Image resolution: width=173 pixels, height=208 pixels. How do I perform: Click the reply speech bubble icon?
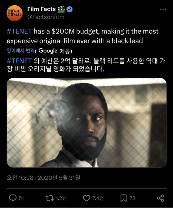(13, 198)
